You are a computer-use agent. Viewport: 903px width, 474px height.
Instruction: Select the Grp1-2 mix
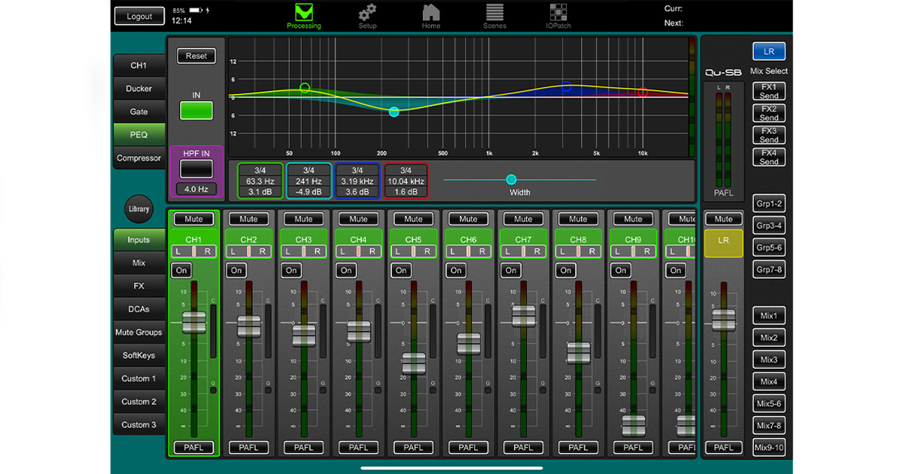tap(769, 204)
